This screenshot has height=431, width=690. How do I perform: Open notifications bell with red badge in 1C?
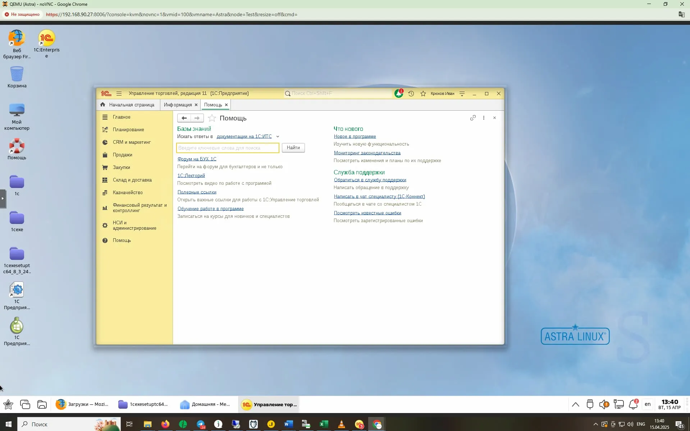coord(399,93)
